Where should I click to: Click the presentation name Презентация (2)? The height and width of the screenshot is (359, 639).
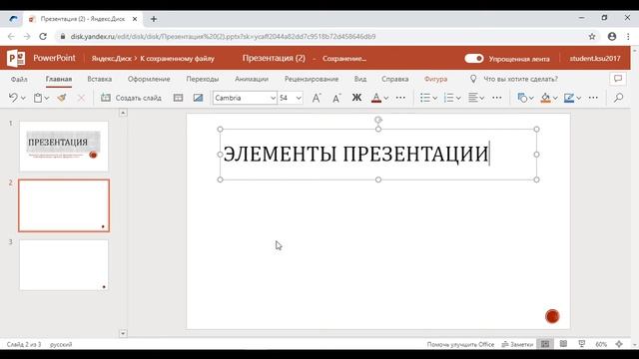click(x=274, y=58)
